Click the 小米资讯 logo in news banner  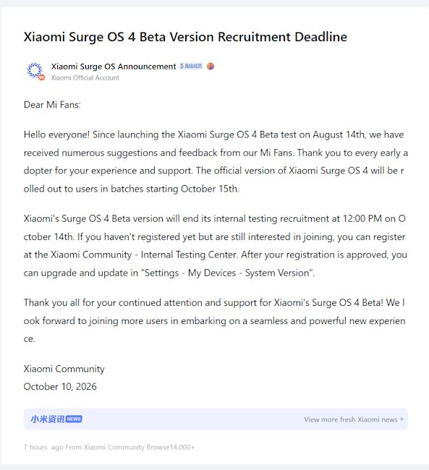click(x=48, y=419)
